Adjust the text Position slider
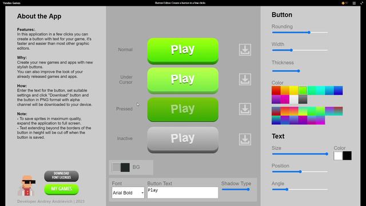Image resolution: width=366 pixels, height=206 pixels. (300, 172)
